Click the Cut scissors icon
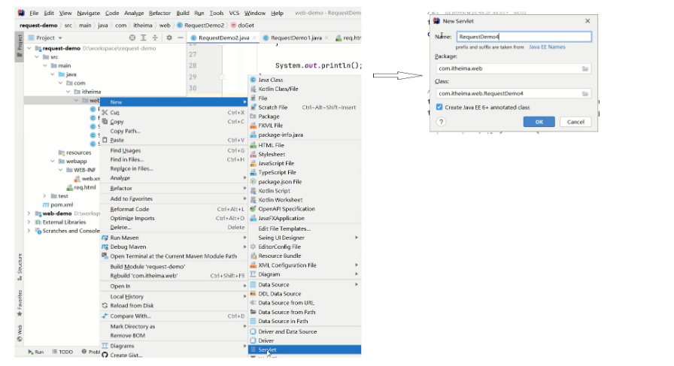Screen dimensions: 674x366 (x=105, y=113)
